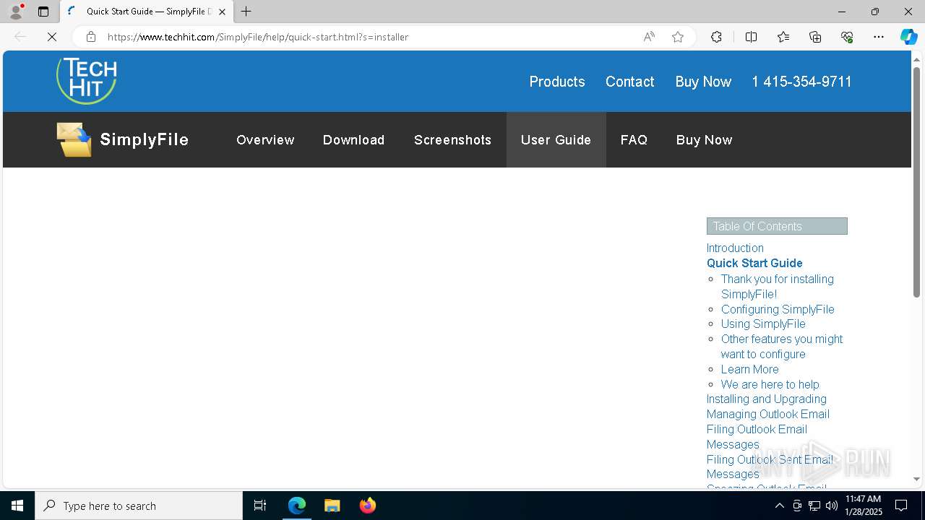Open Learn More link

click(x=750, y=369)
